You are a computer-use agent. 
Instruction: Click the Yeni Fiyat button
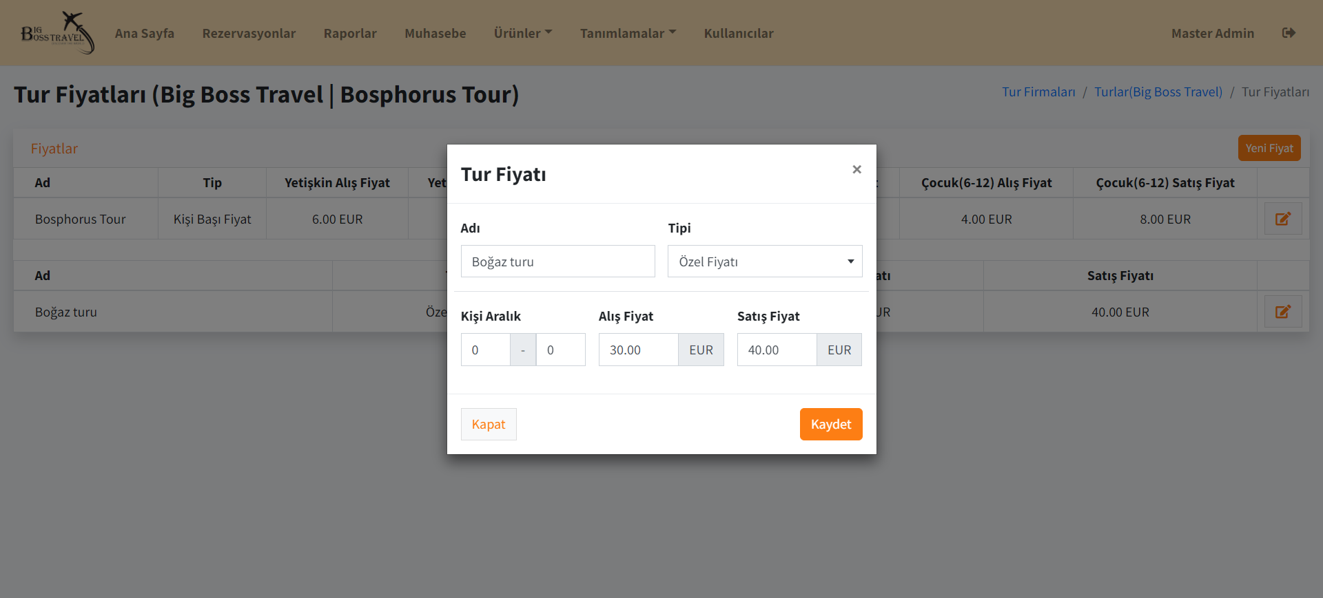click(1269, 148)
